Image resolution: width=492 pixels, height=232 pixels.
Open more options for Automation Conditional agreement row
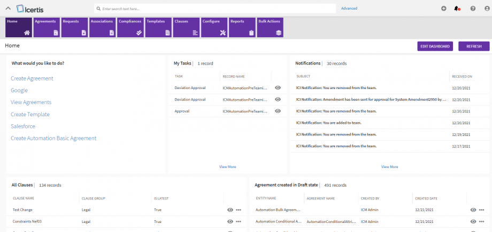pos(482,221)
